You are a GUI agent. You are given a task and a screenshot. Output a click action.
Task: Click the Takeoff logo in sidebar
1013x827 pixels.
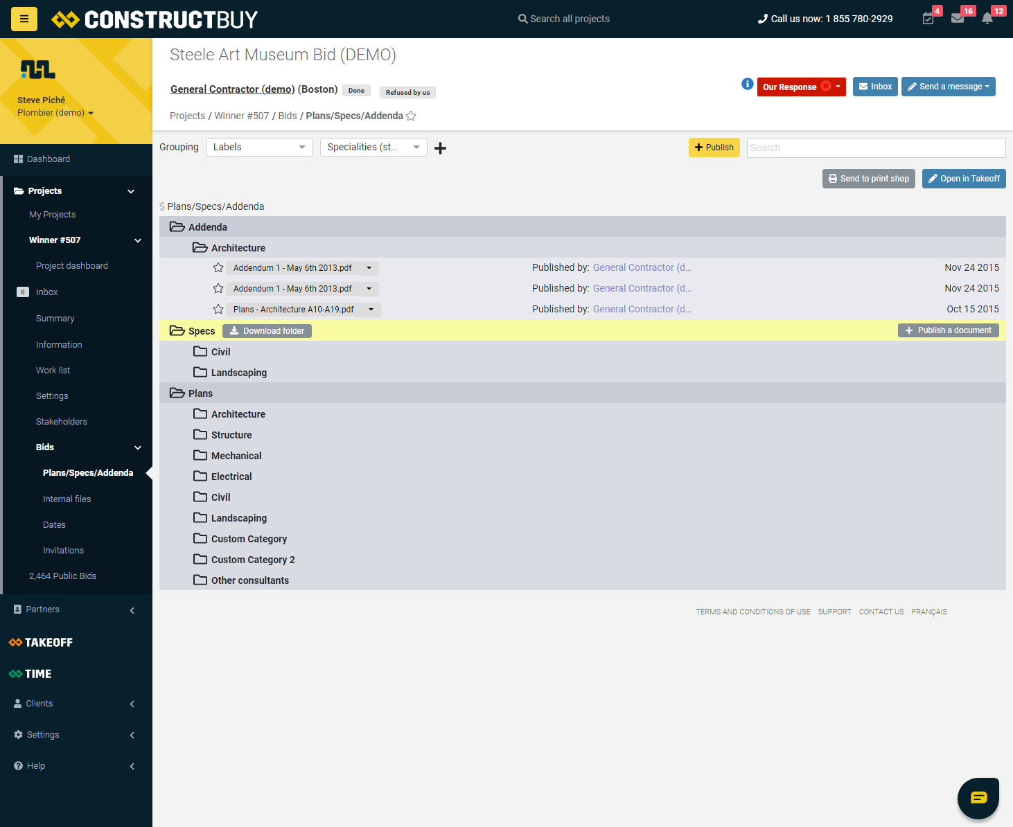(x=41, y=643)
